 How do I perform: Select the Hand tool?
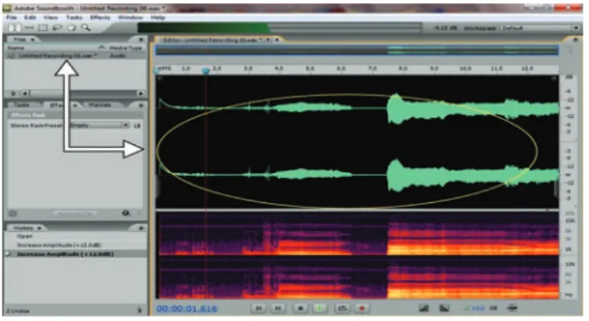point(71,28)
